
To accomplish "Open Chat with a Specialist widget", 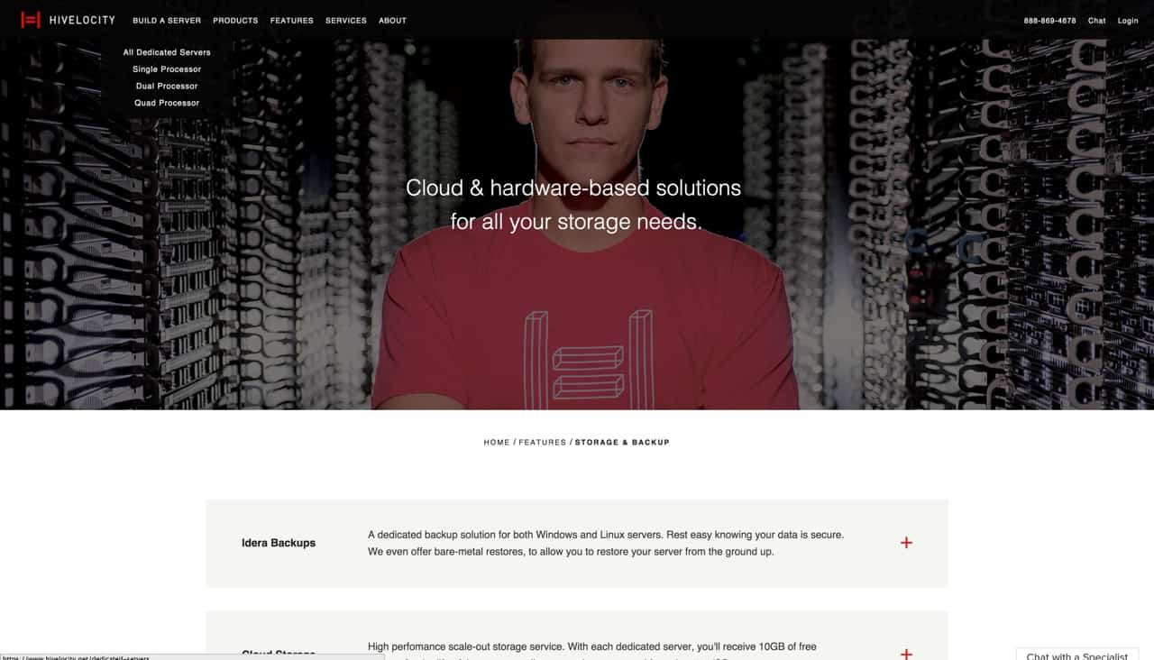I will [1076, 655].
